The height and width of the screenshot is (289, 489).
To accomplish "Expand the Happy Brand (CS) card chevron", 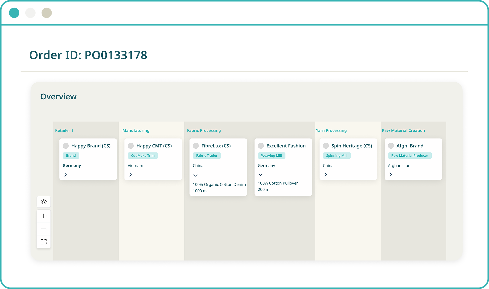I will click(65, 175).
